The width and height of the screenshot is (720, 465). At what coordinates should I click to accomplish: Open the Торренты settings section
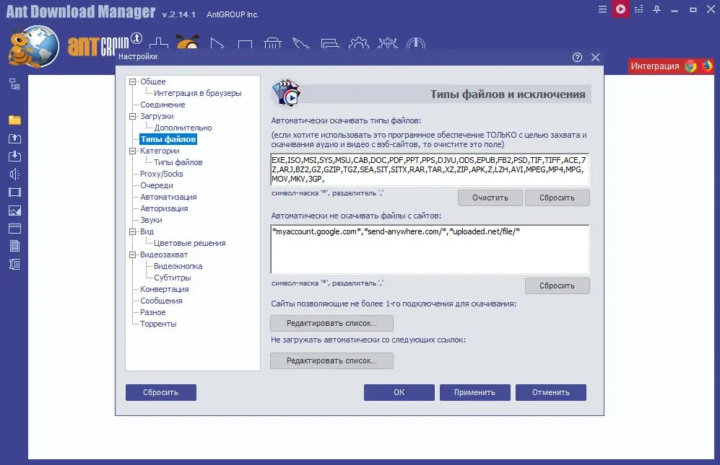pyautogui.click(x=158, y=324)
